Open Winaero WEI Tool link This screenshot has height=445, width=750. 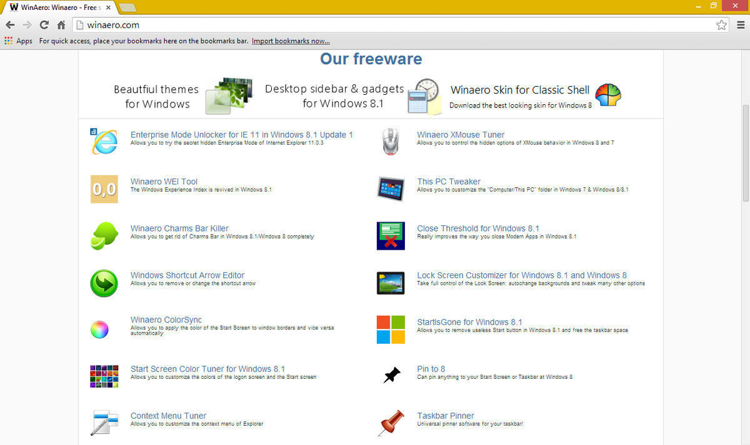[x=164, y=182]
